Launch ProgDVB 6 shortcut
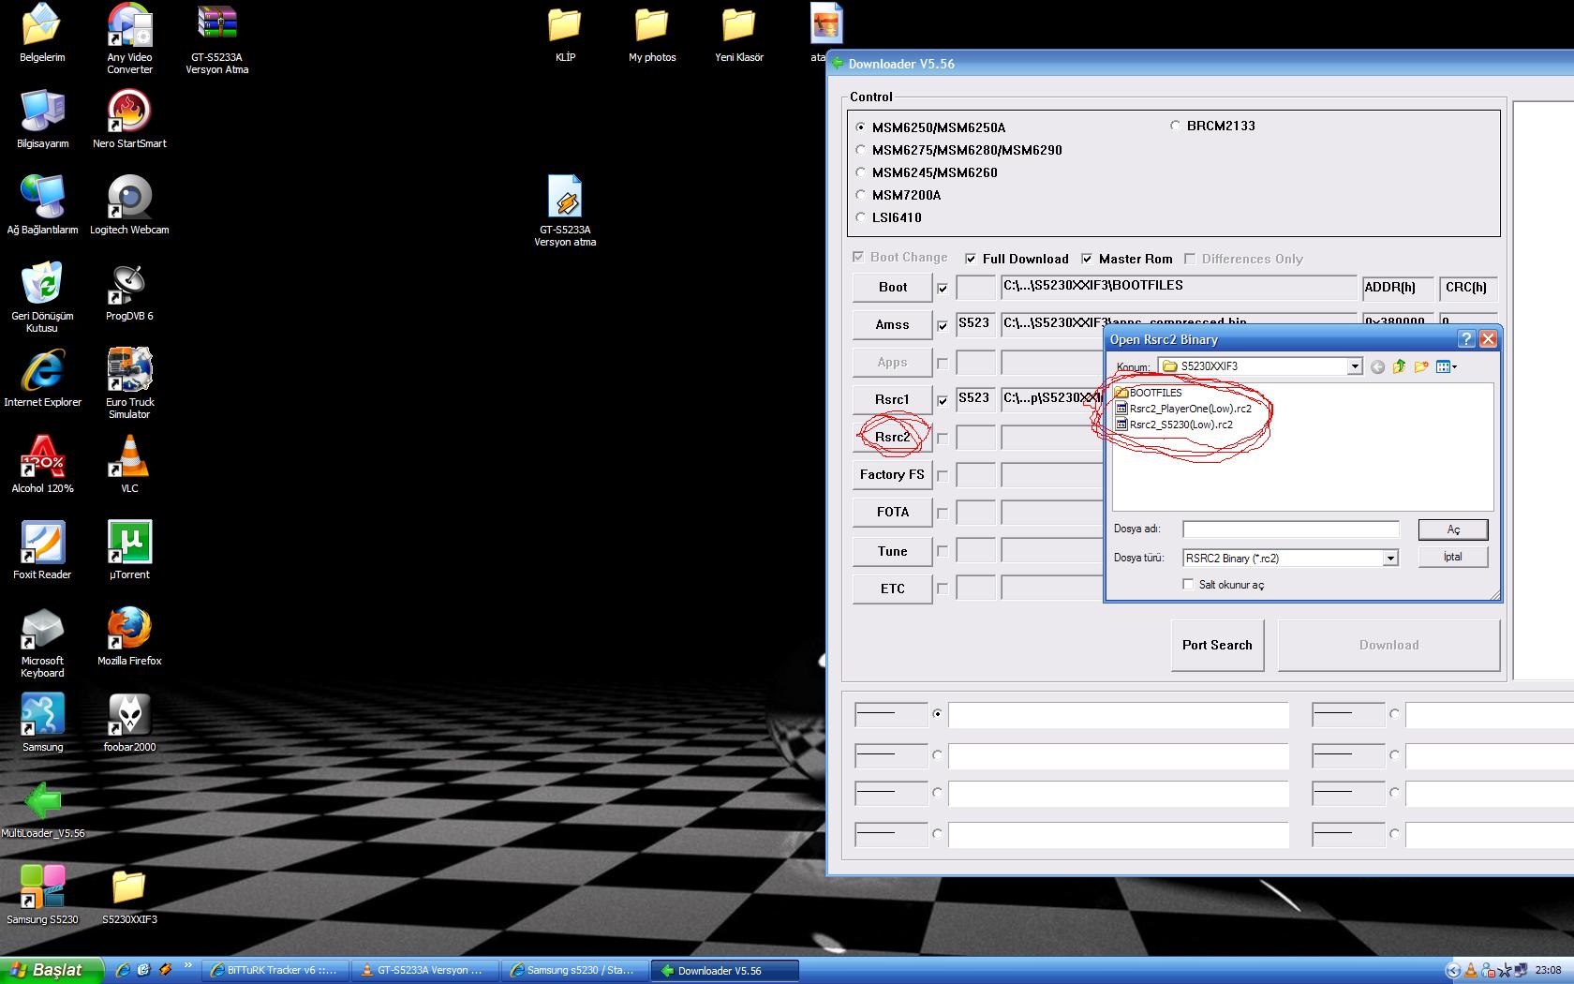The height and width of the screenshot is (984, 1574). click(129, 291)
